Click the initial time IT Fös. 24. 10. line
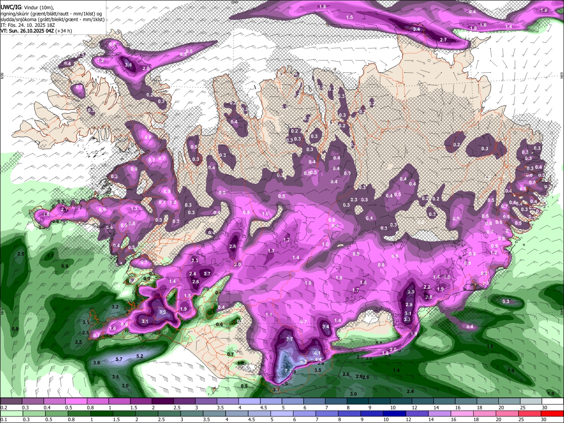 pyautogui.click(x=27, y=25)
